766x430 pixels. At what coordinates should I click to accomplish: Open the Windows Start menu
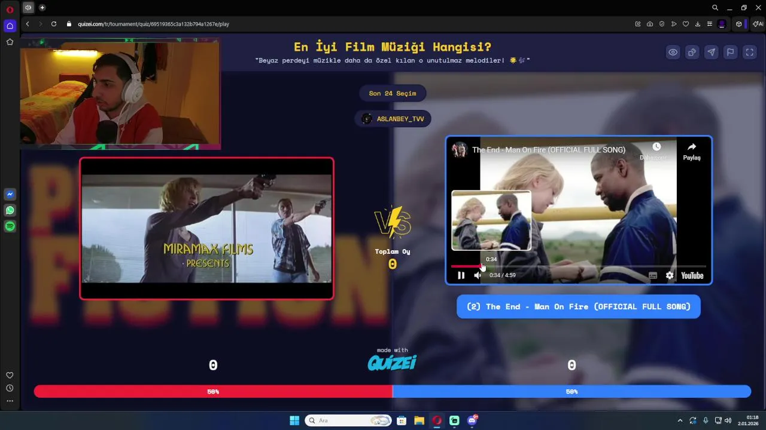coord(294,420)
